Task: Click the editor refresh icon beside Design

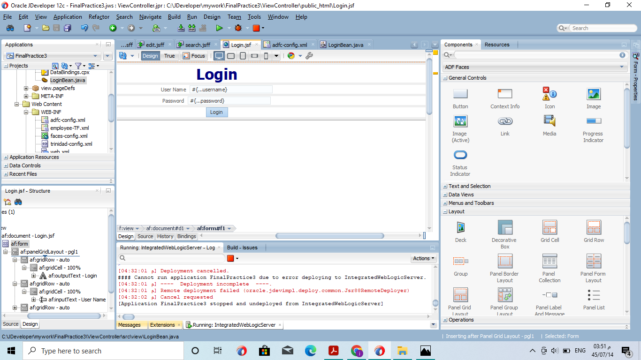Action: coord(123,56)
